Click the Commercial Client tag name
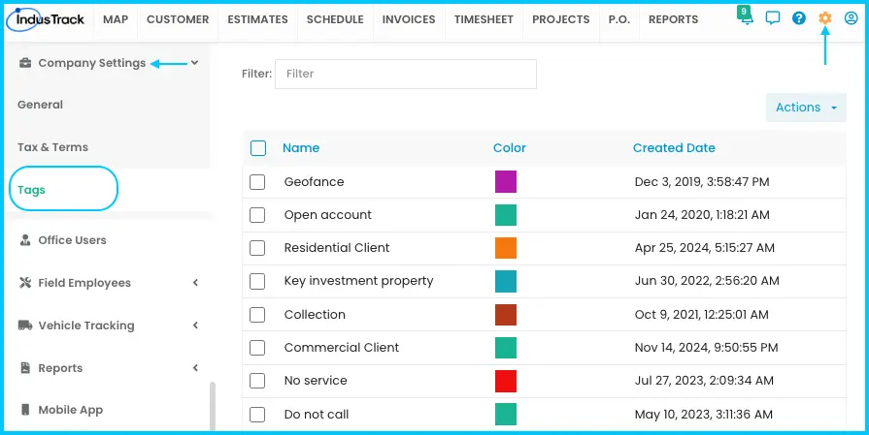This screenshot has width=869, height=435. 342,348
